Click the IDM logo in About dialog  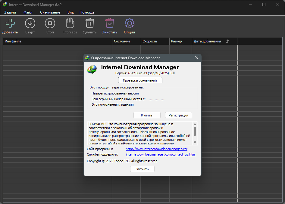[92, 70]
